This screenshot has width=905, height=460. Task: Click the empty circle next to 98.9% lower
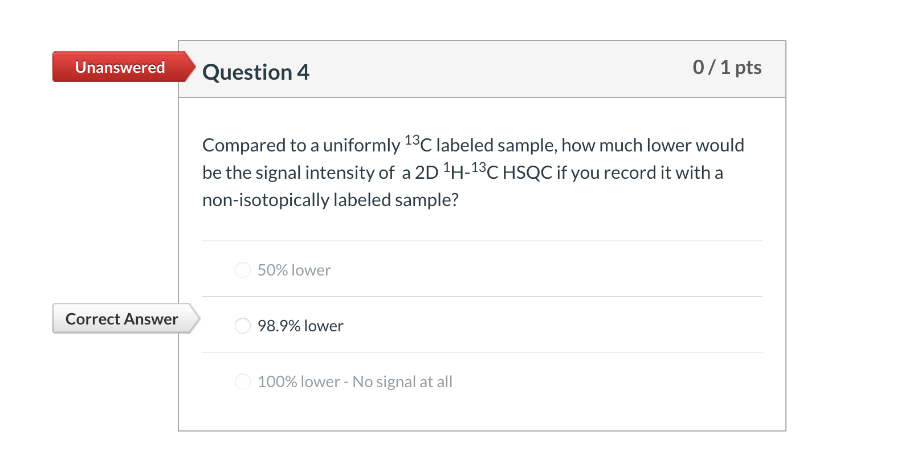[x=243, y=325]
